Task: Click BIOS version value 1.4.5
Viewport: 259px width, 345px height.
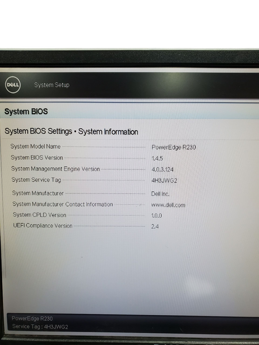Action: (x=157, y=158)
